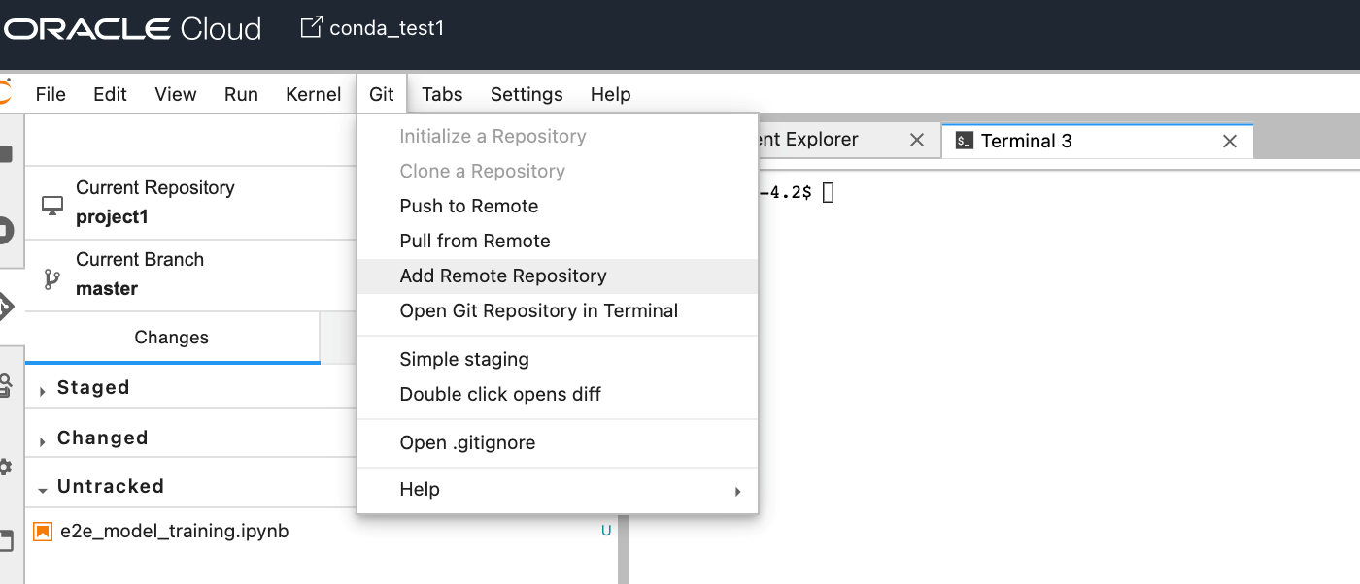Toggle Double click opens diff option
The image size is (1360, 584).
[x=500, y=394]
